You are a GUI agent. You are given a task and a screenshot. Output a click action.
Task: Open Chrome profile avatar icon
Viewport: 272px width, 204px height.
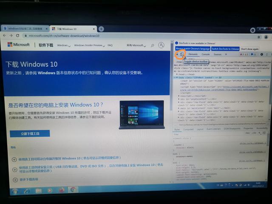(266, 37)
